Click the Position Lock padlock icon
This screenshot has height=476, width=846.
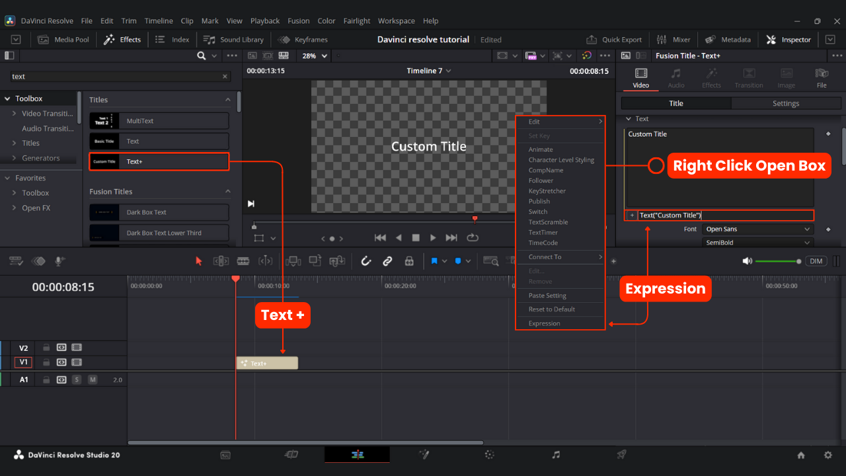coord(409,261)
